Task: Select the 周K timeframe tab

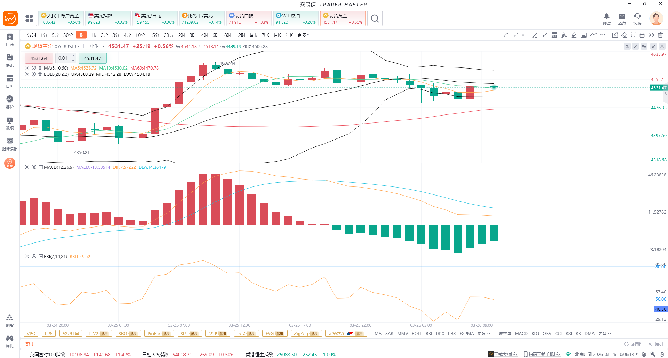Action: [254, 35]
